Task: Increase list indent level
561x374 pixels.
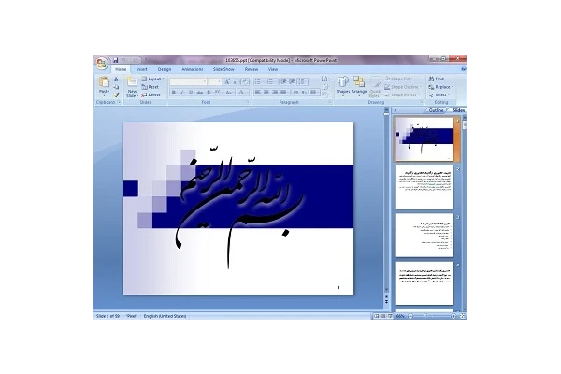Action: (293, 82)
